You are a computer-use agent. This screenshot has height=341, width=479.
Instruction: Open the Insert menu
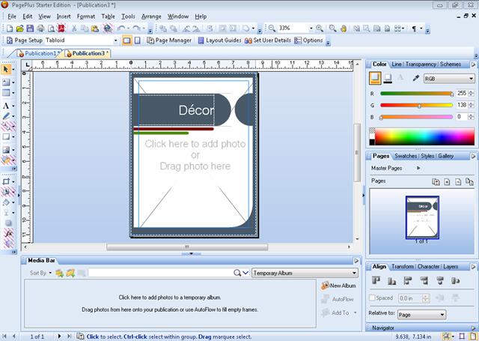(x=64, y=16)
